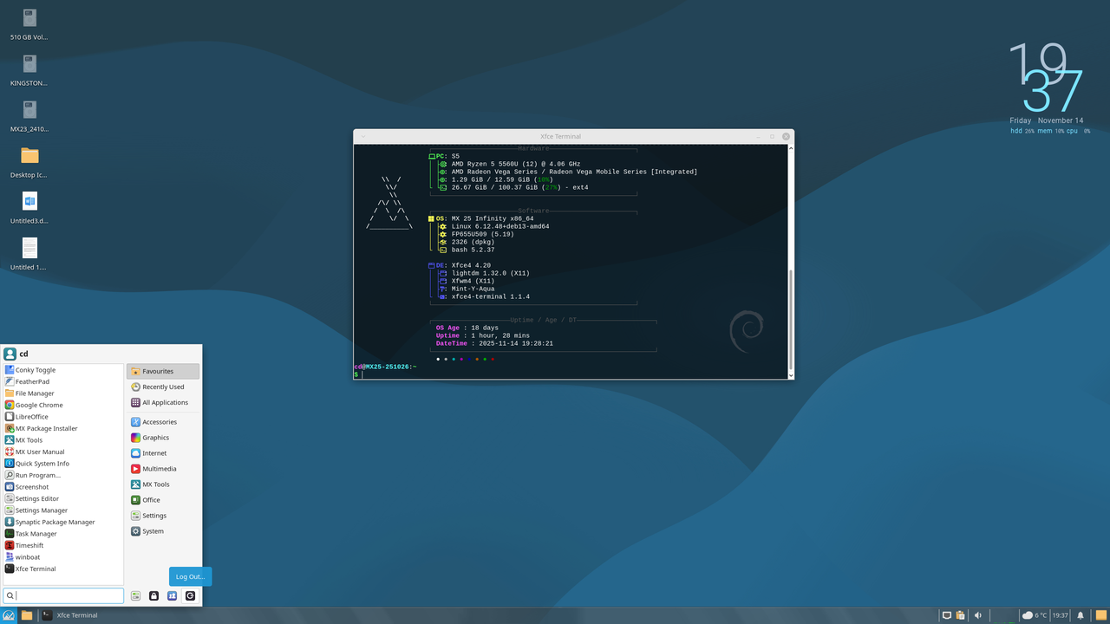Select the 510 GB Volume desktop icon

[x=29, y=24]
